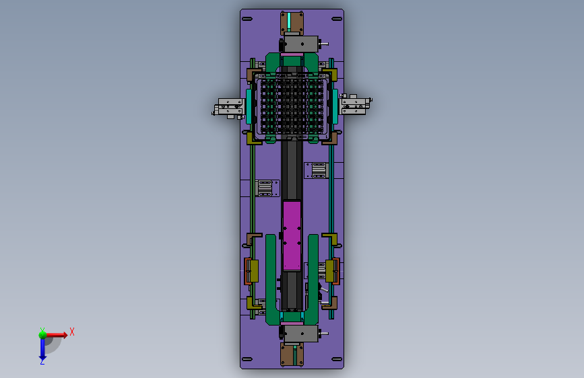This screenshot has height=378, width=584.
Task: Select the left pneumatic cylinder beside the tray
Action: point(229,108)
